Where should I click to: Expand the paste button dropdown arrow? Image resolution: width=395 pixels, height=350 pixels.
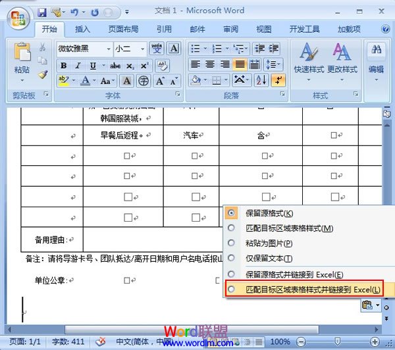(22, 80)
